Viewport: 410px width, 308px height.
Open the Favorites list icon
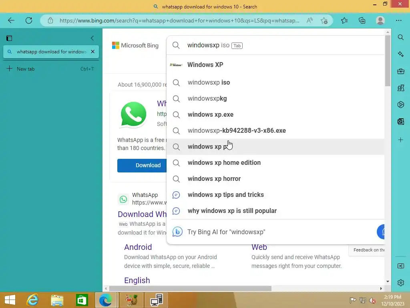coord(344,20)
